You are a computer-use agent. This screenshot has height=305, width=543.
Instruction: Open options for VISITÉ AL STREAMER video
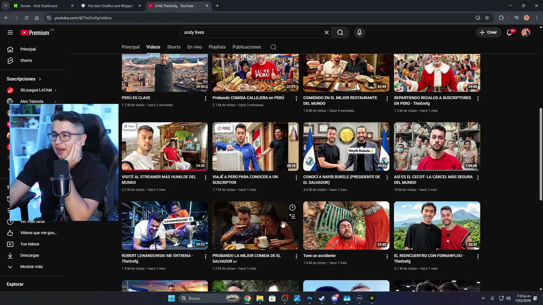pyautogui.click(x=206, y=177)
